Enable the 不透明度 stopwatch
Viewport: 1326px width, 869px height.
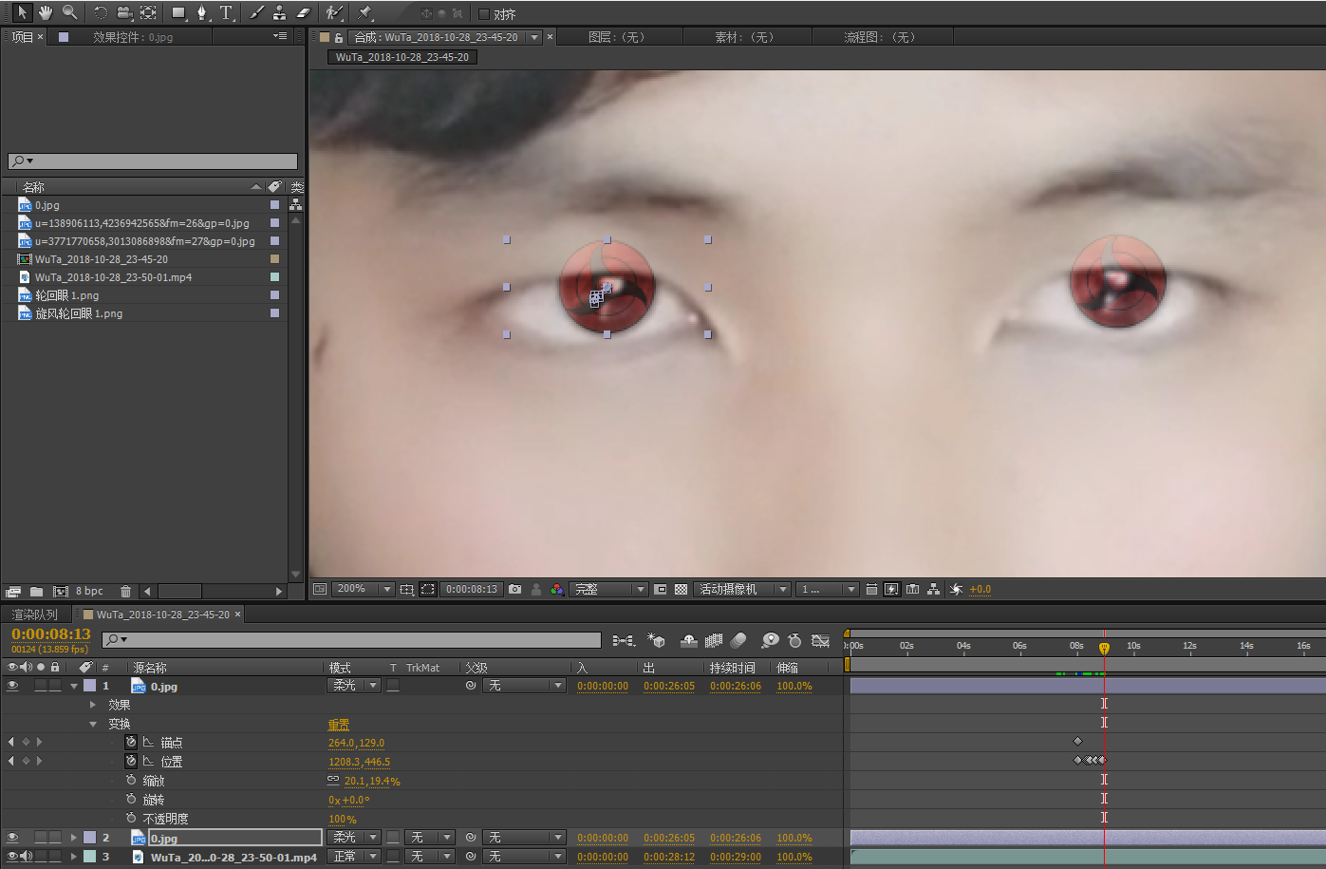coord(131,818)
